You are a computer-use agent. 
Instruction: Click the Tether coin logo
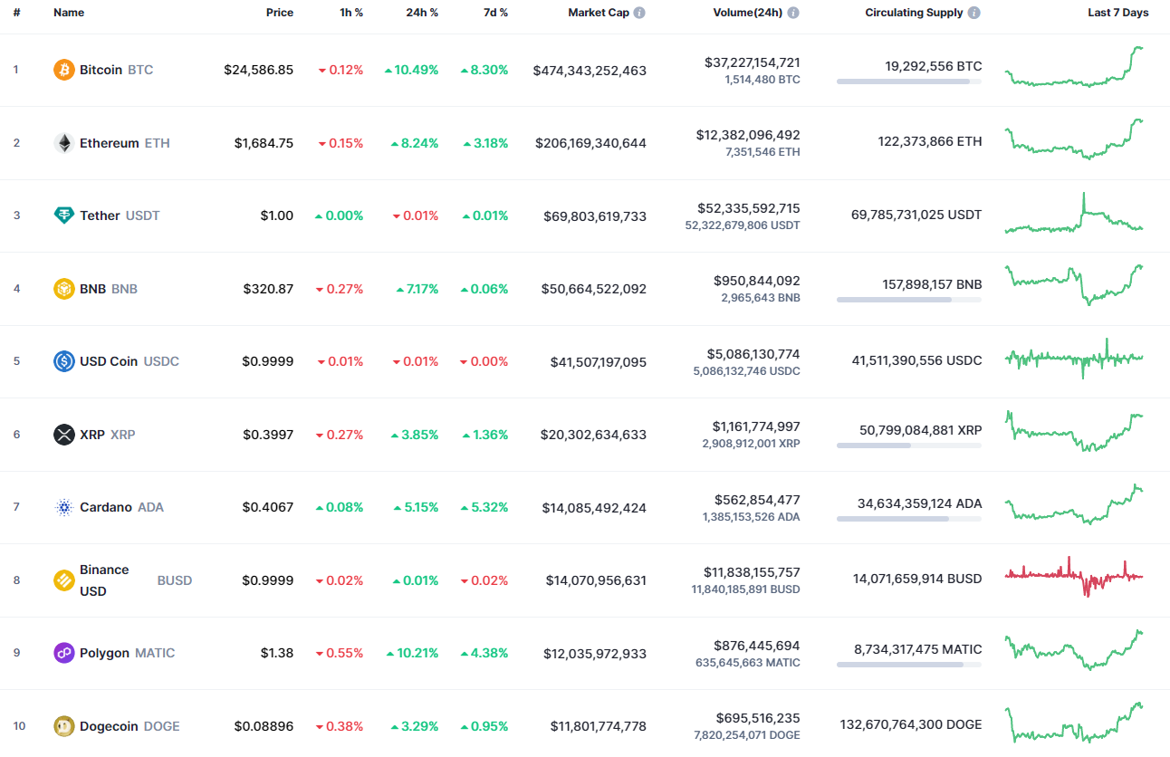pyautogui.click(x=62, y=216)
